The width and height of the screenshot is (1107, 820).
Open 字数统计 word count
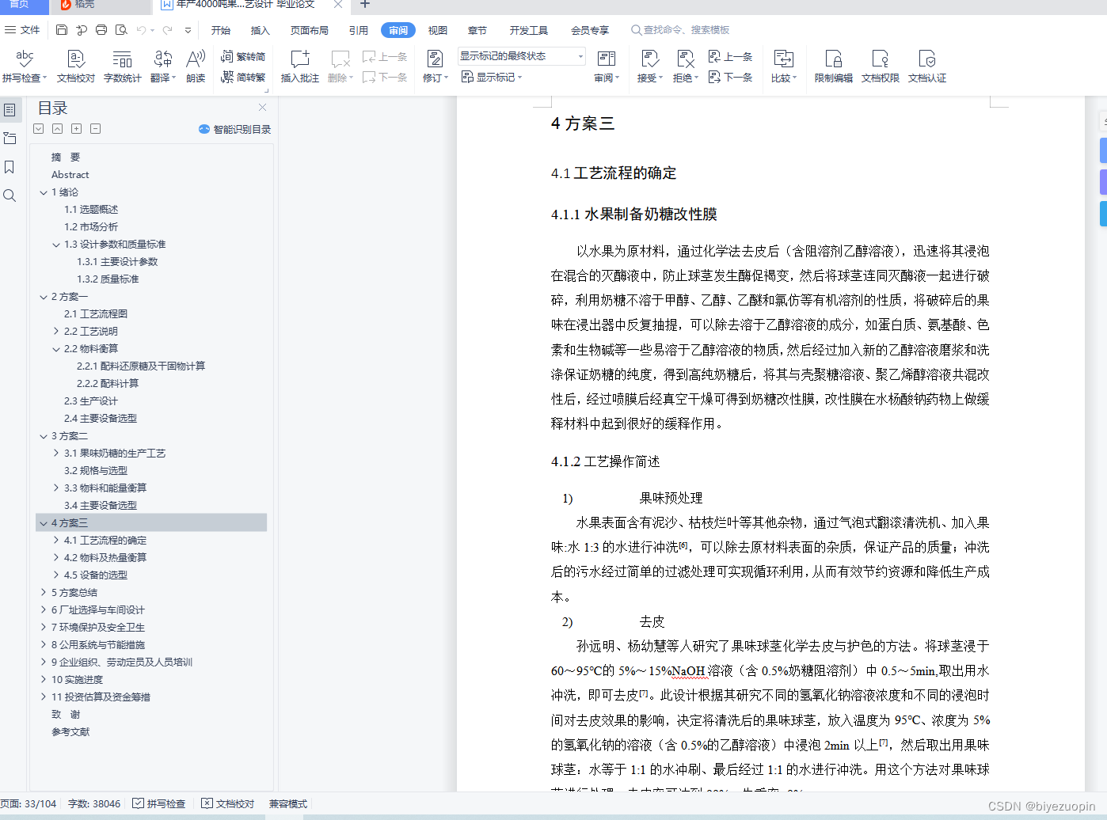coord(122,66)
